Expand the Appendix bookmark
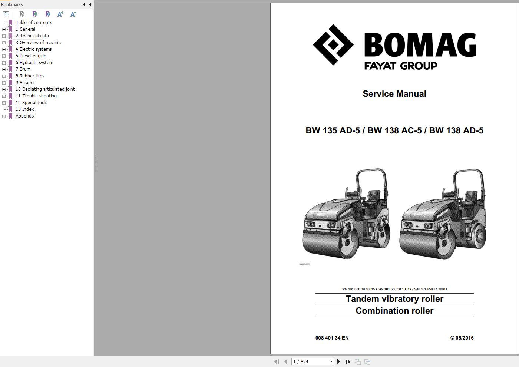 click(x=4, y=116)
